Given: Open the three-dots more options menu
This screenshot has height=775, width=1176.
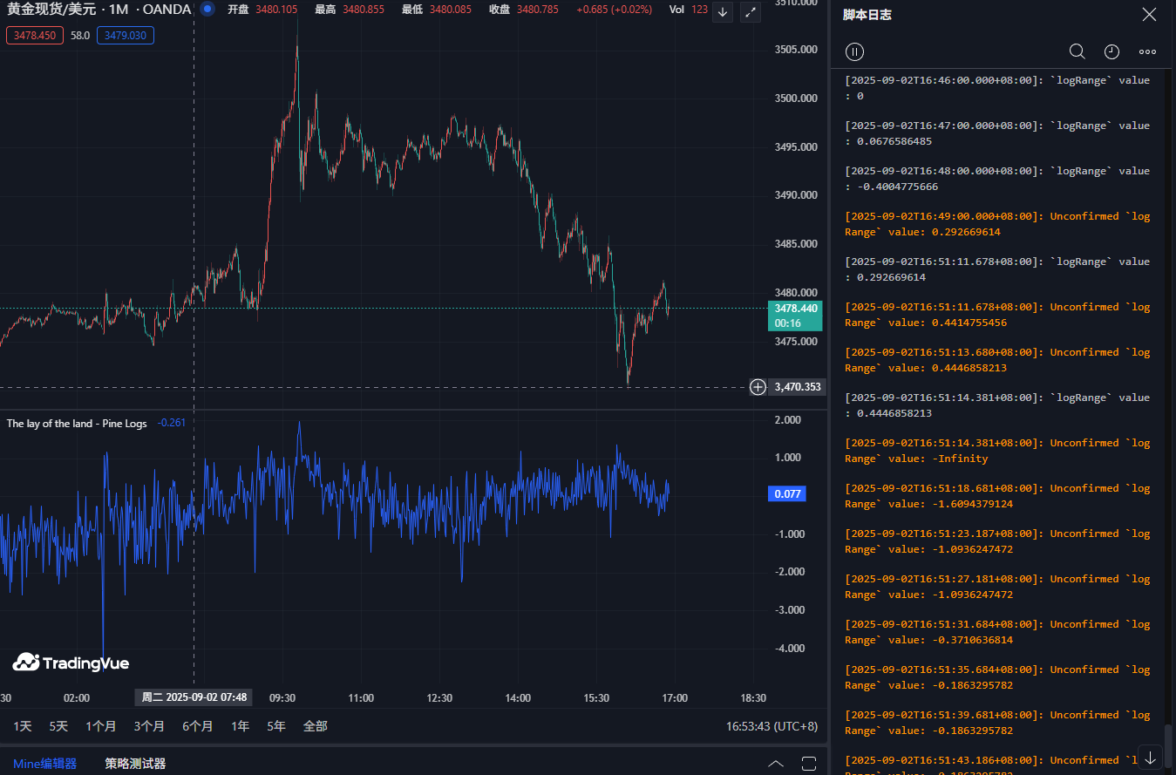Looking at the screenshot, I should [1147, 52].
